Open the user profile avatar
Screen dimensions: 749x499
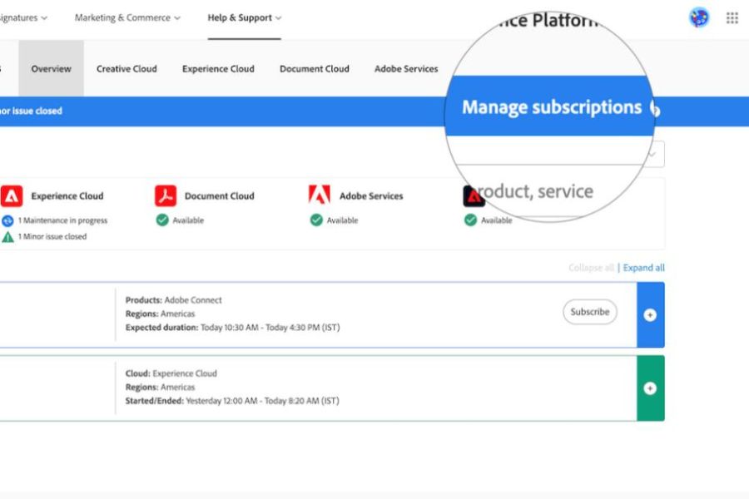699,17
